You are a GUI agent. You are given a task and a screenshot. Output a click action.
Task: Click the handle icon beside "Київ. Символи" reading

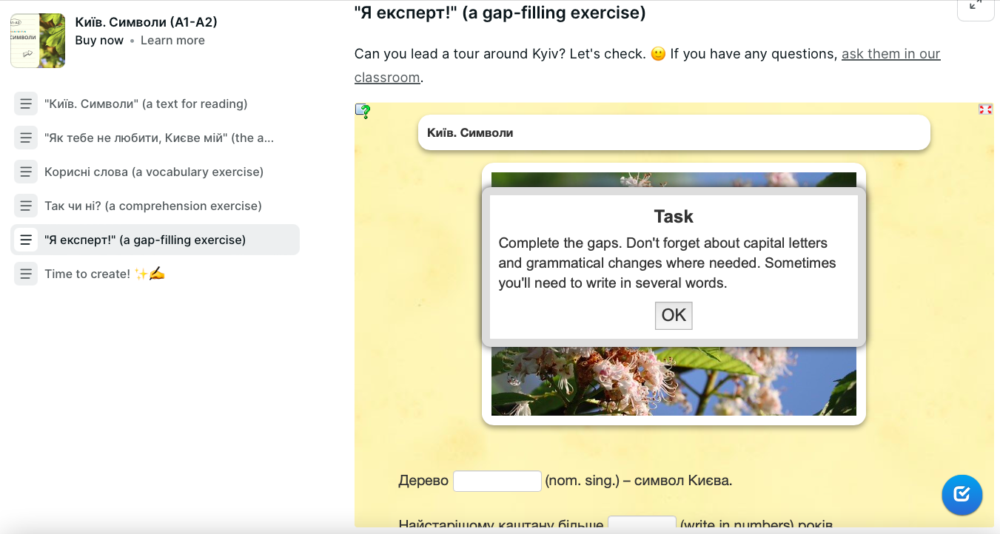26,104
